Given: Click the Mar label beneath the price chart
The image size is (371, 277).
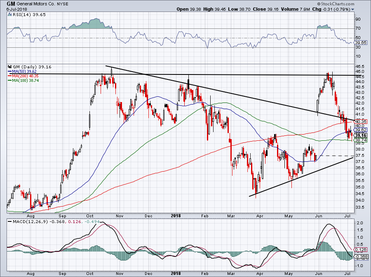Looking at the screenshot, I should (x=231, y=216).
